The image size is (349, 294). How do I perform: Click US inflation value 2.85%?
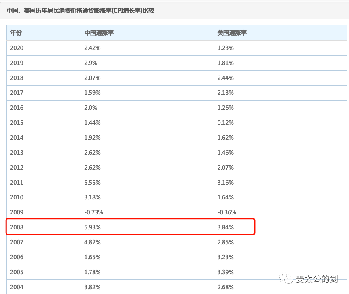click(x=225, y=242)
